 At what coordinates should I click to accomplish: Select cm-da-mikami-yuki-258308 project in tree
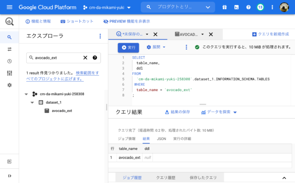coord(62,94)
